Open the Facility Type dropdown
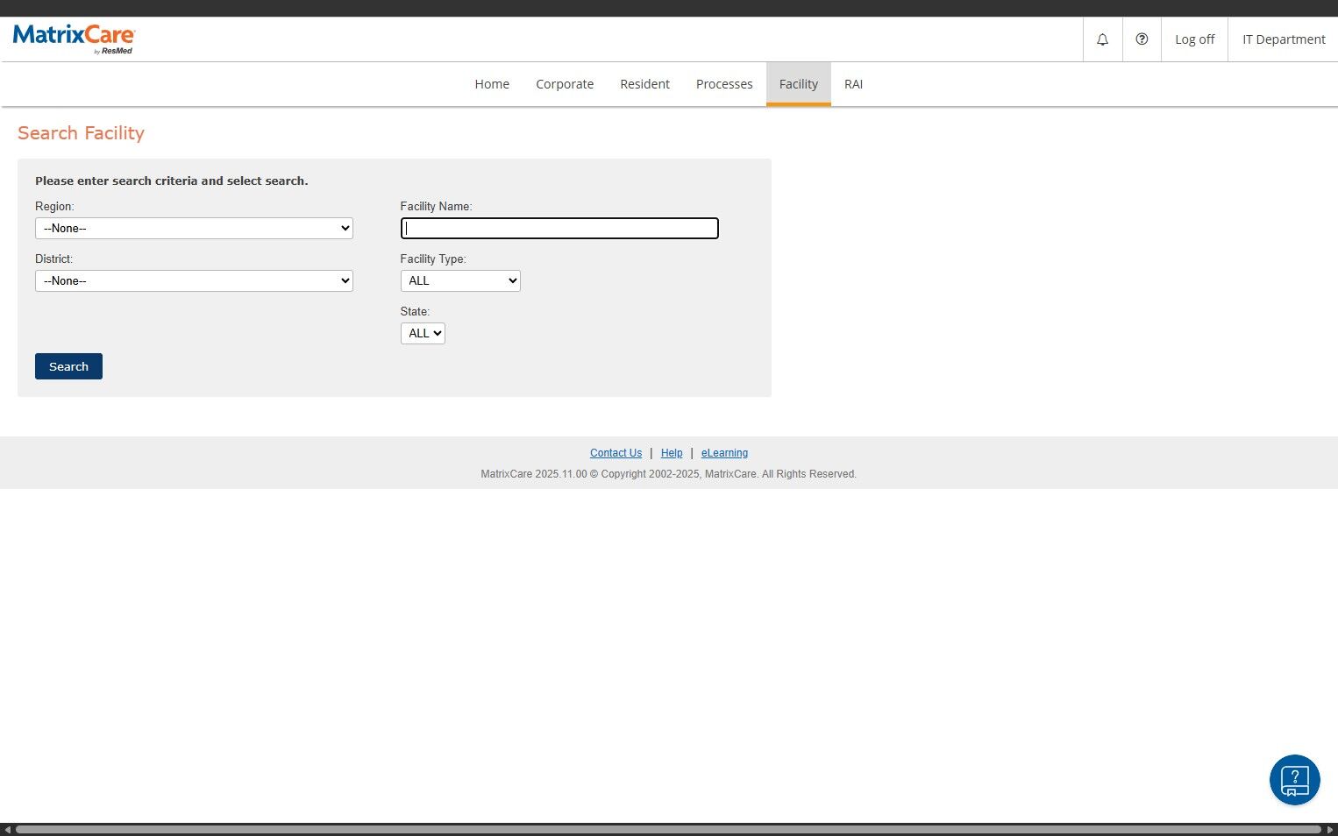 point(460,280)
